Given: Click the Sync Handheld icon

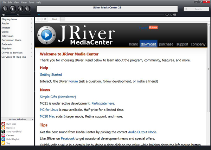Looking at the screenshot, I should [3, 131].
